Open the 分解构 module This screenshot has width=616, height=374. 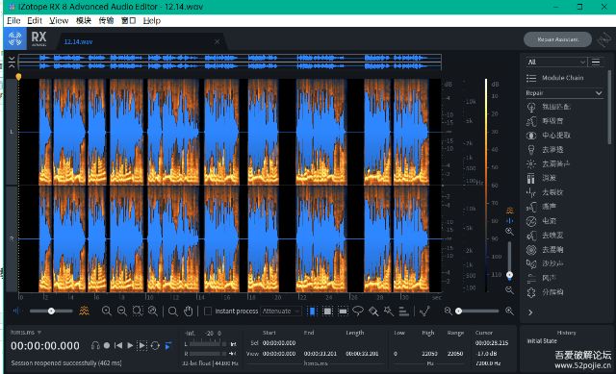[552, 292]
